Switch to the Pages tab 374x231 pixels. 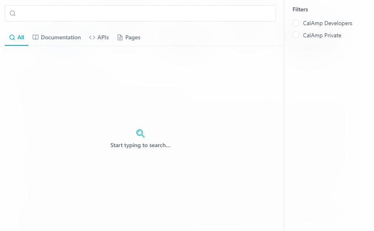tap(129, 37)
